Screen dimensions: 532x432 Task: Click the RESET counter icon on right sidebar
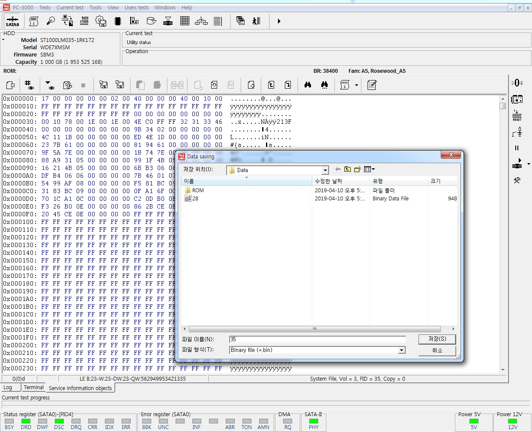(517, 116)
